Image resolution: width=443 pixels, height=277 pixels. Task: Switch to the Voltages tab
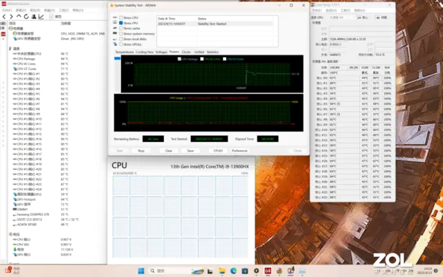[x=161, y=52]
